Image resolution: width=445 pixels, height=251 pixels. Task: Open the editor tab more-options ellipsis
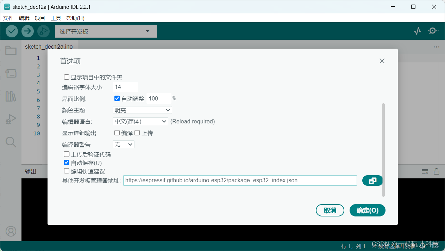click(437, 47)
